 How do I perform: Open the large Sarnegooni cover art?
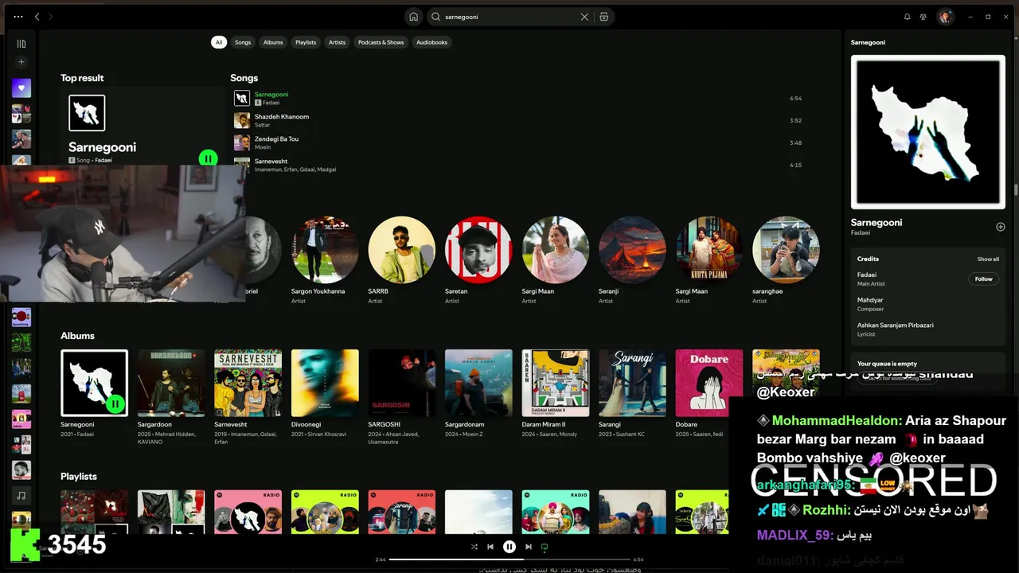[x=928, y=132]
